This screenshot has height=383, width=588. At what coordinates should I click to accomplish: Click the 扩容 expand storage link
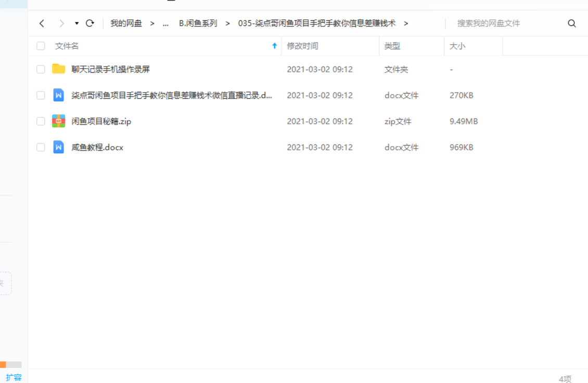tap(14, 377)
